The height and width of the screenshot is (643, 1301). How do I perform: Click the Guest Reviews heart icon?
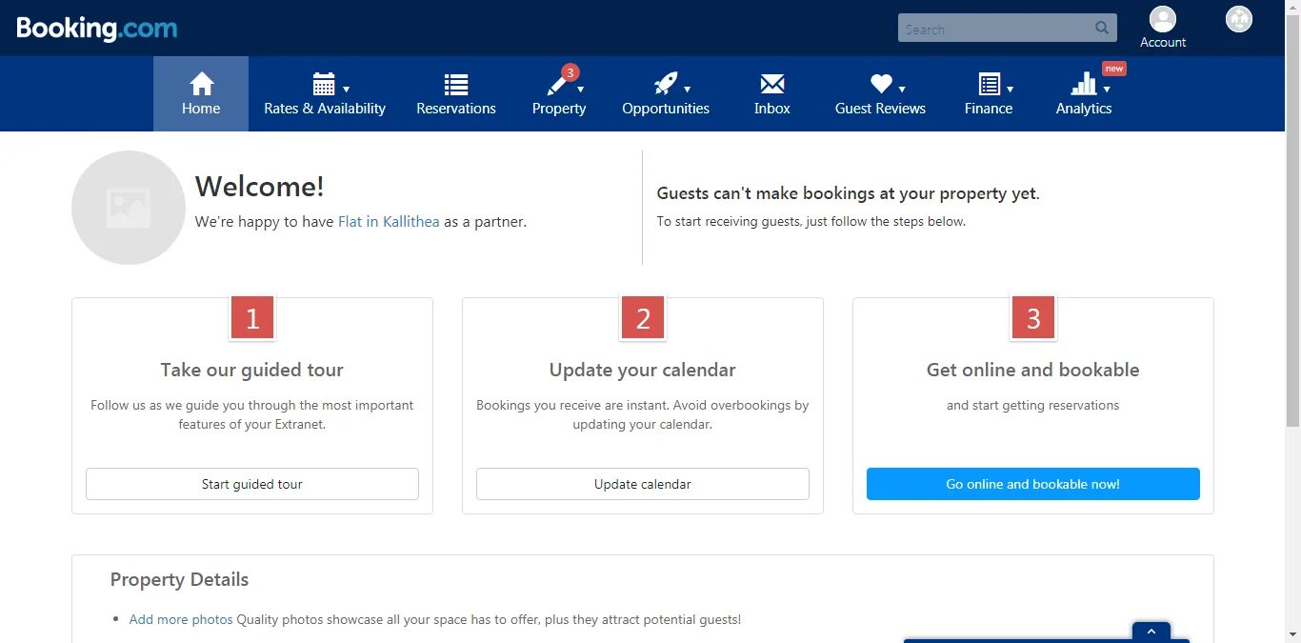click(881, 84)
